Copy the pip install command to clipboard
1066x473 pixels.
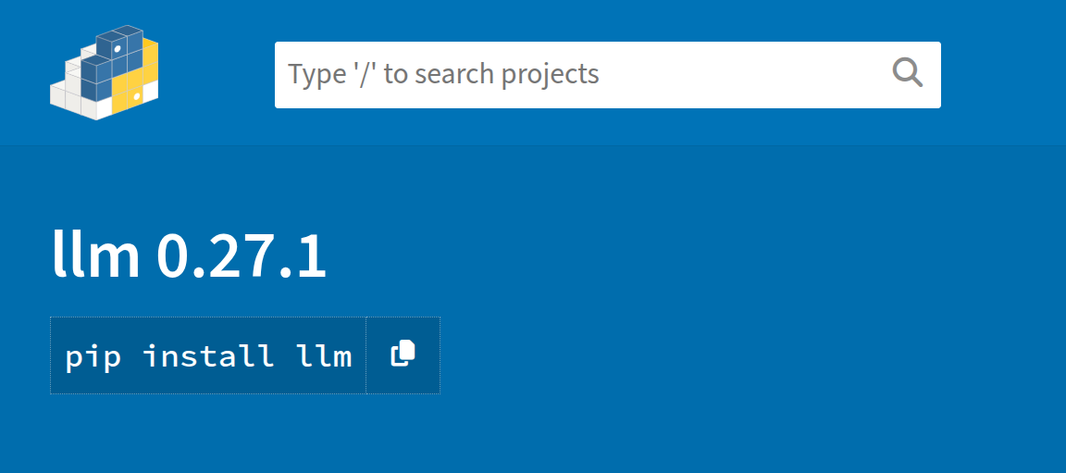pyautogui.click(x=403, y=355)
